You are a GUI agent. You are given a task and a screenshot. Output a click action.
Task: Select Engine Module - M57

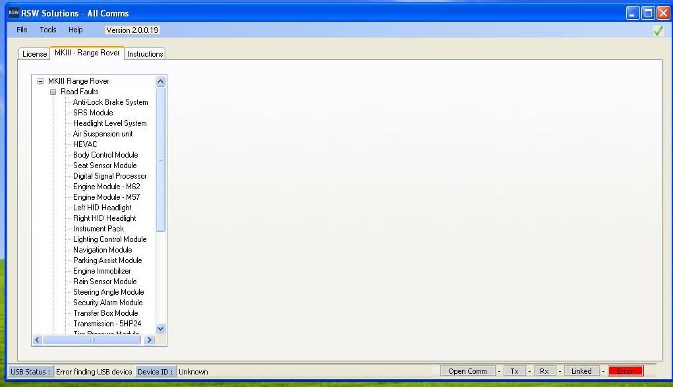[x=106, y=197]
